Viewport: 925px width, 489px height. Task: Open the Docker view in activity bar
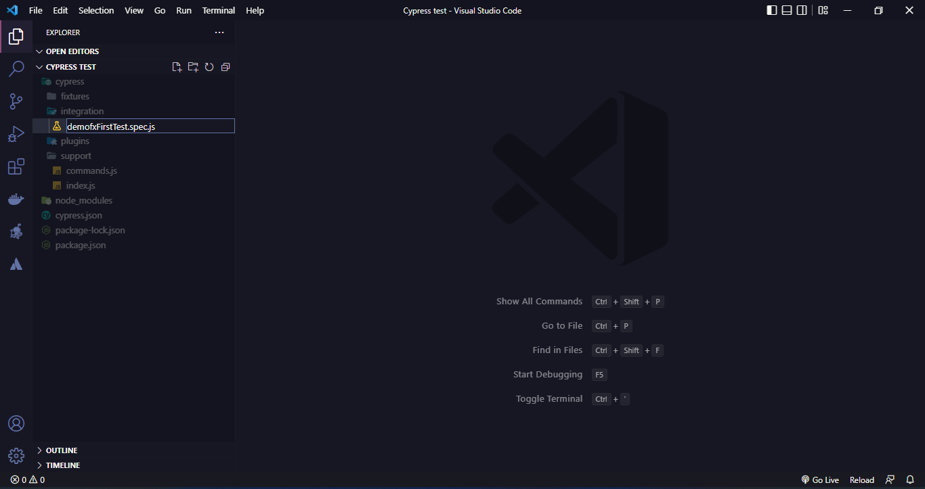16,200
